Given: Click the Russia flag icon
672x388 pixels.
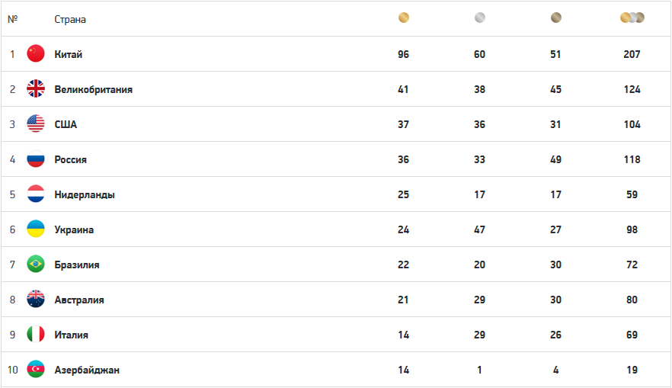Looking at the screenshot, I should tap(36, 159).
